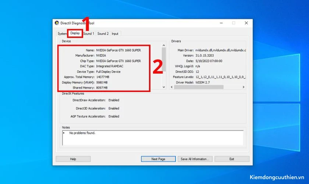Close the DirectX Diagnostic Tool window
309x184 pixels.
pos(246,23)
